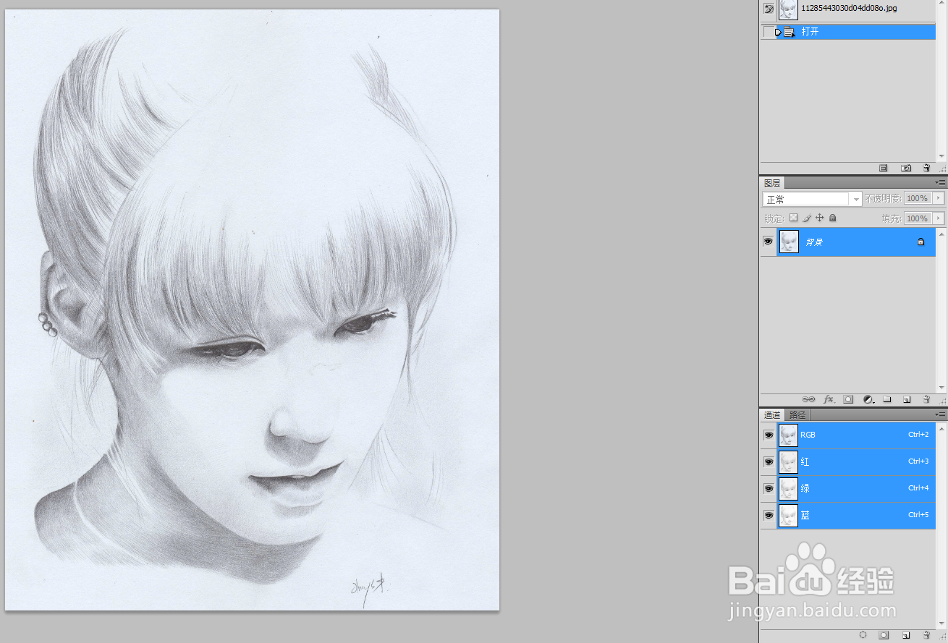Delete layer with Layers panel trash icon
Screen dimensions: 948x643
click(x=926, y=399)
